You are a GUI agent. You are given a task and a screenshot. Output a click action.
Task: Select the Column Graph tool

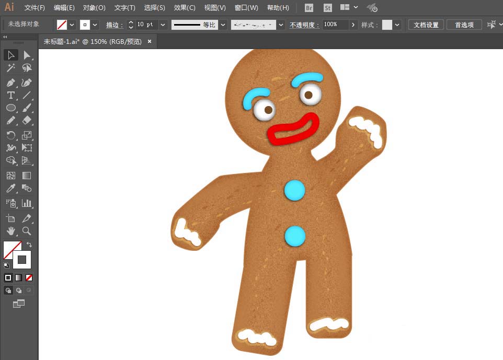click(x=27, y=203)
